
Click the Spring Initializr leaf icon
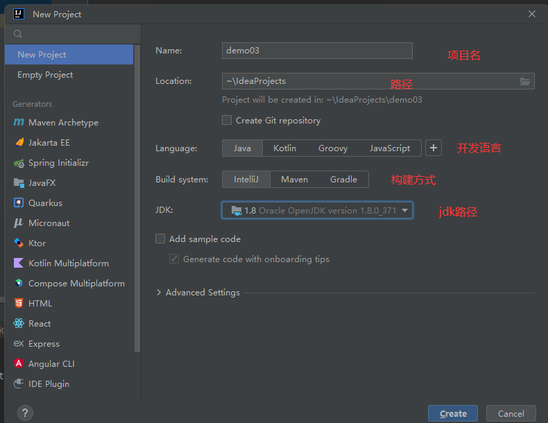19,163
